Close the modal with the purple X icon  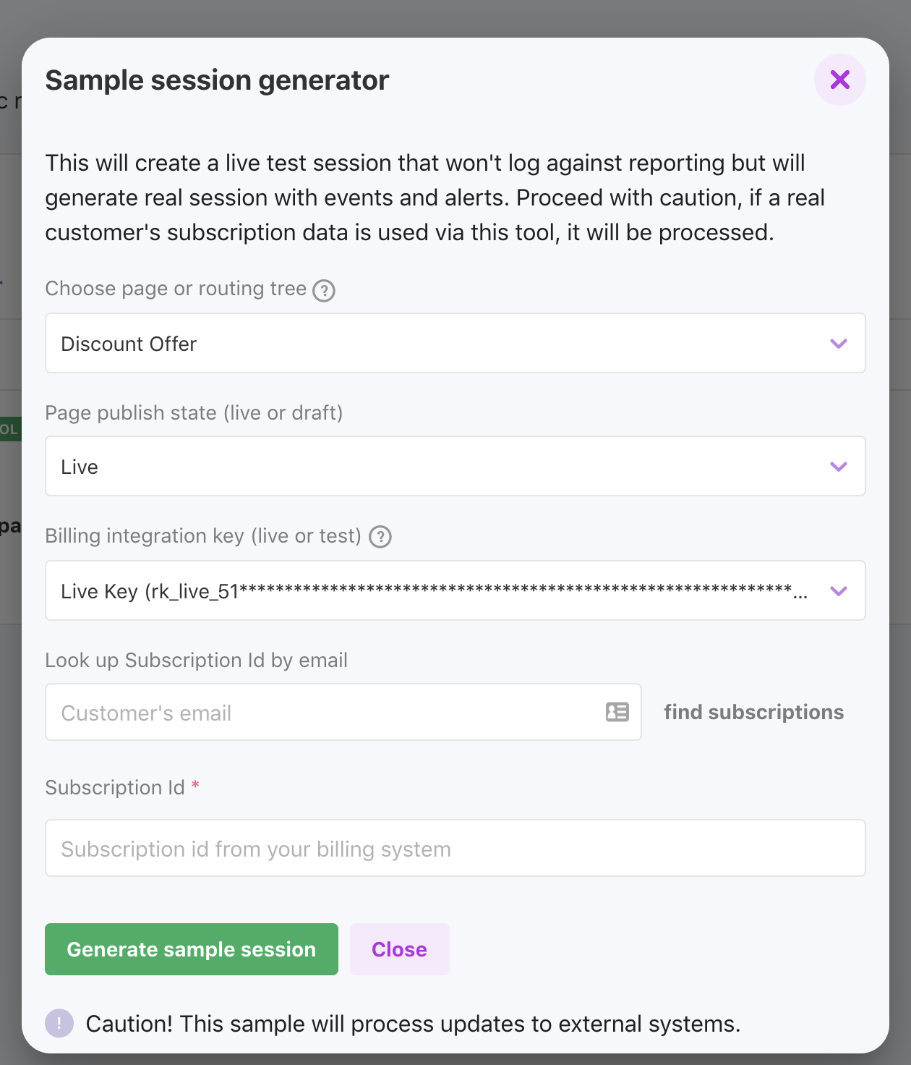coord(839,80)
